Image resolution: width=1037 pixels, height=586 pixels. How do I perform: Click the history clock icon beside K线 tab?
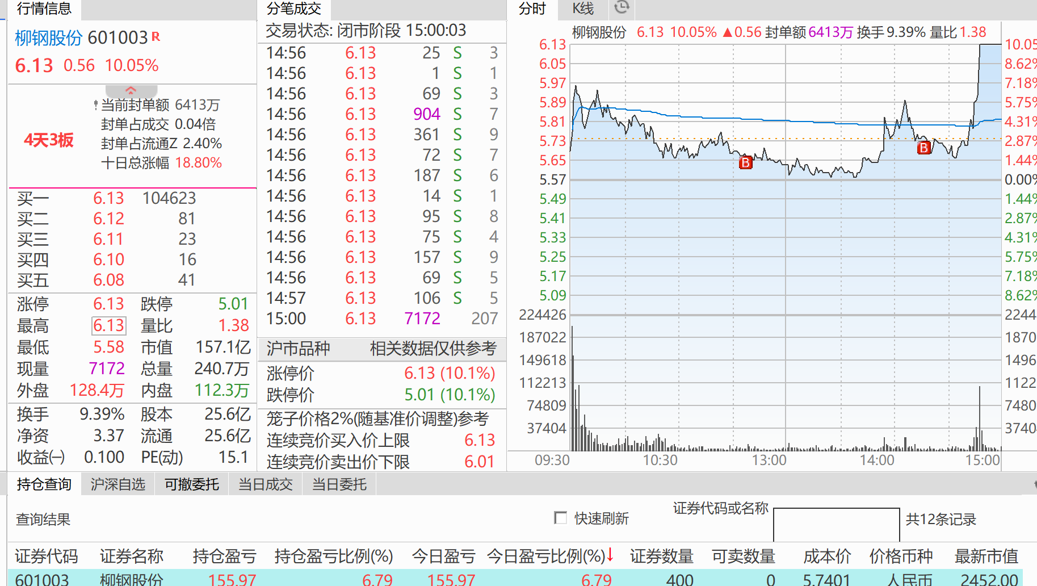[622, 7]
